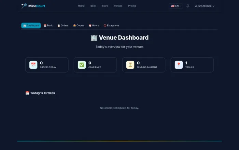Click the MineCourt brand name link
The height and width of the screenshot is (150, 239).
point(37,6)
